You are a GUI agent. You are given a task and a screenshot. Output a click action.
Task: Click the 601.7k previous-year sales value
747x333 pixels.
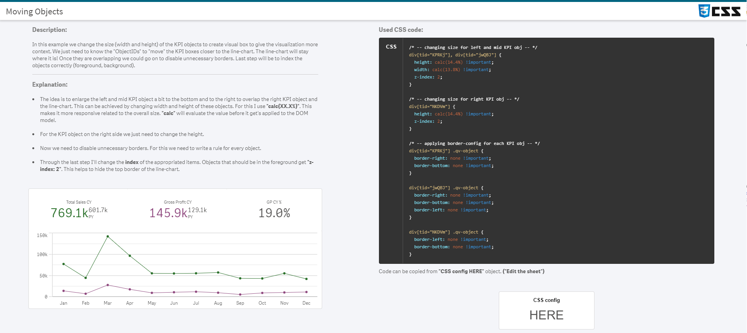98,210
